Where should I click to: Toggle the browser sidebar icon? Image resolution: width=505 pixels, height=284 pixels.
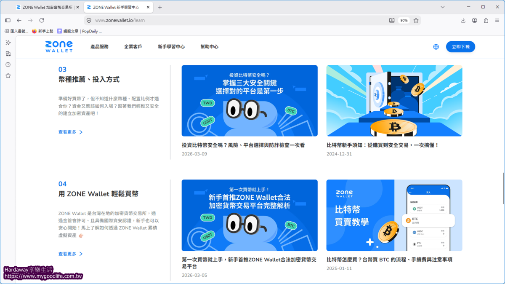8,20
